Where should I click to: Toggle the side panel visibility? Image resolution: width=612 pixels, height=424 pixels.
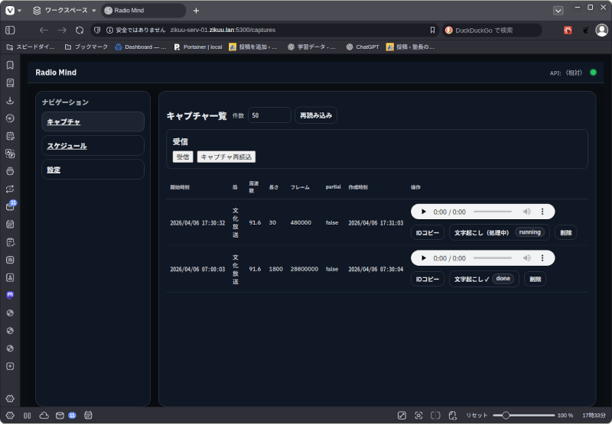[10, 30]
